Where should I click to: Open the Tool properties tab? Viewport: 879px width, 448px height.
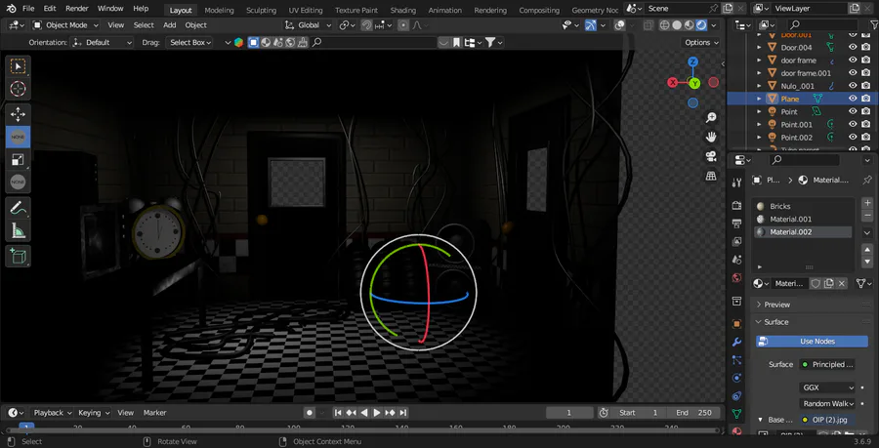(x=737, y=182)
